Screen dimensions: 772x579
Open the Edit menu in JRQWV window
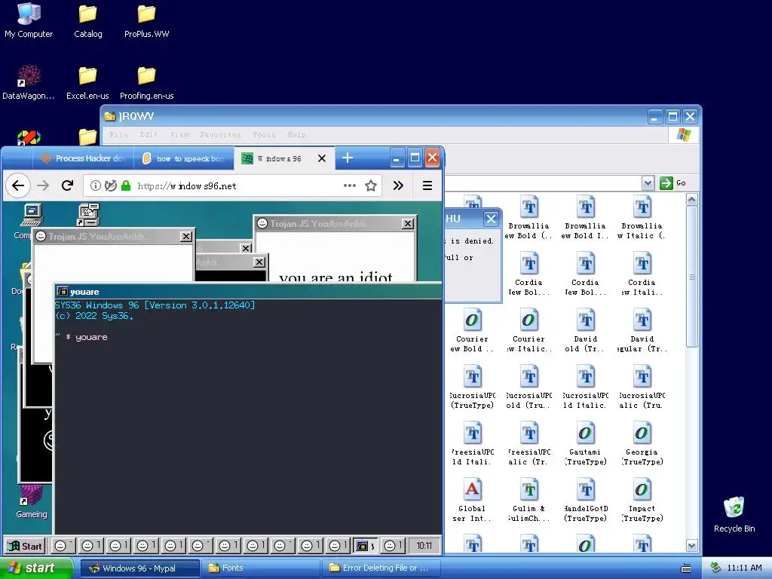(x=149, y=134)
